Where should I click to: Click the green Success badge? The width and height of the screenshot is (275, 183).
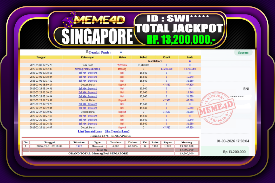click(x=243, y=53)
